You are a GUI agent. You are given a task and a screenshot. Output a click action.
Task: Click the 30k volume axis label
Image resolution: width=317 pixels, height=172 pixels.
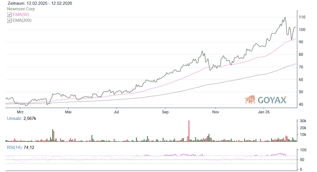click(x=303, y=121)
